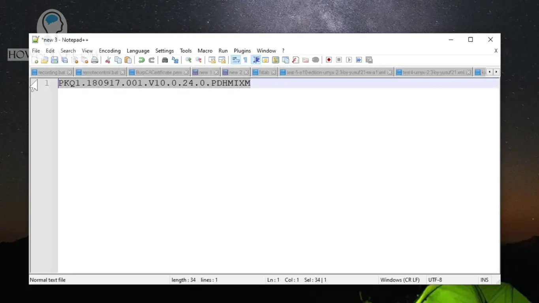Click the Save file toolbar icon
This screenshot has width=539, height=303.
tap(54, 60)
